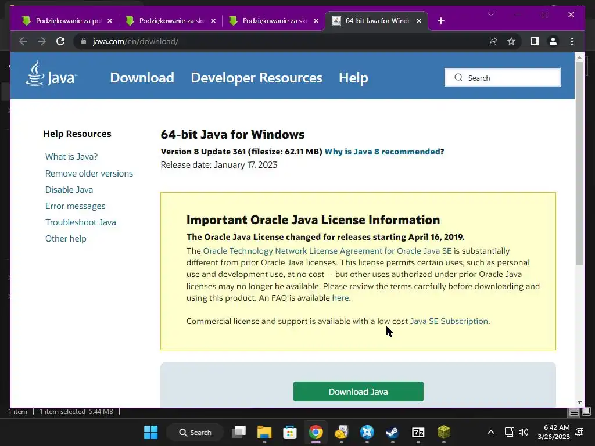
Task: Switch Explorer to large icons view icon
Action: coord(586,411)
